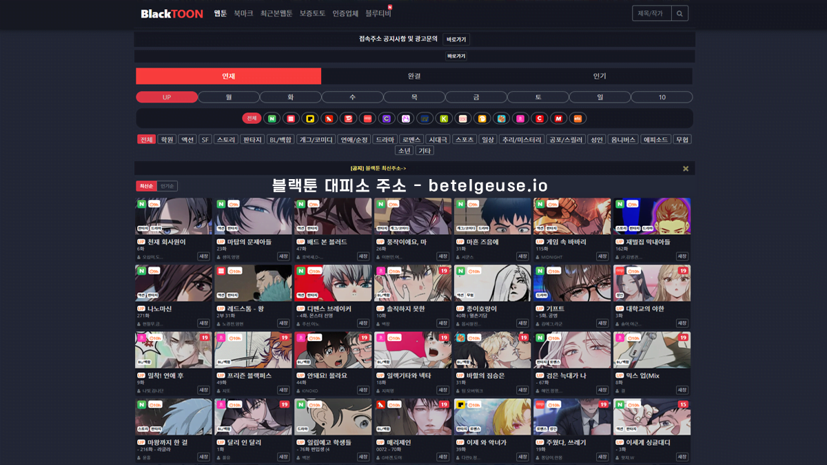The image size is (827, 465).
Task: Choose the purple C platform icon
Action: click(387, 118)
